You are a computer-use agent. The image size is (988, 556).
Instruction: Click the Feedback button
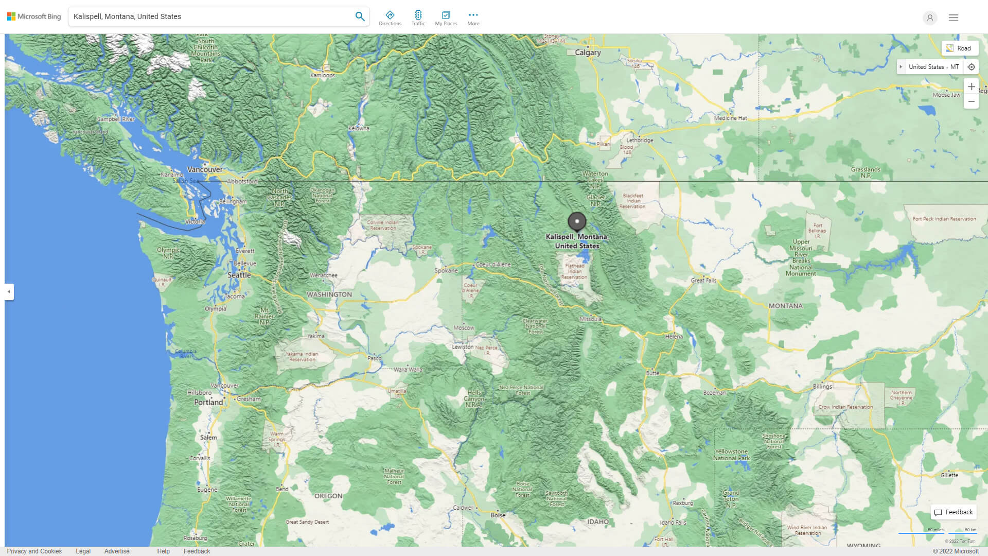(x=953, y=512)
